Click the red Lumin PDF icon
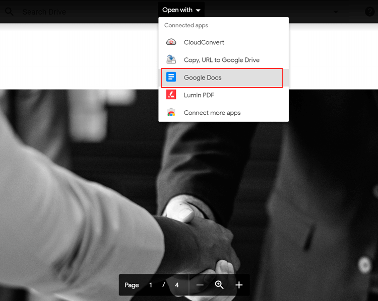This screenshot has height=301, width=378. 171,95
